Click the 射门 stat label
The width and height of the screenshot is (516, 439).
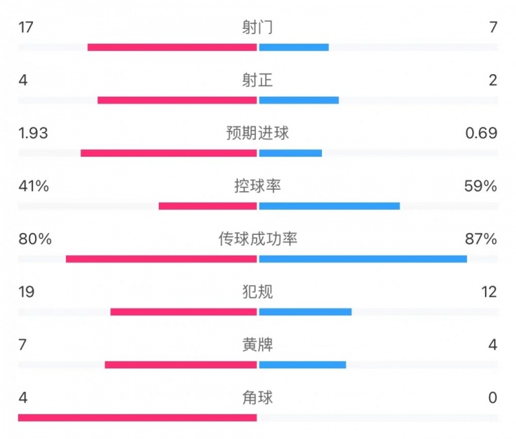[258, 27]
